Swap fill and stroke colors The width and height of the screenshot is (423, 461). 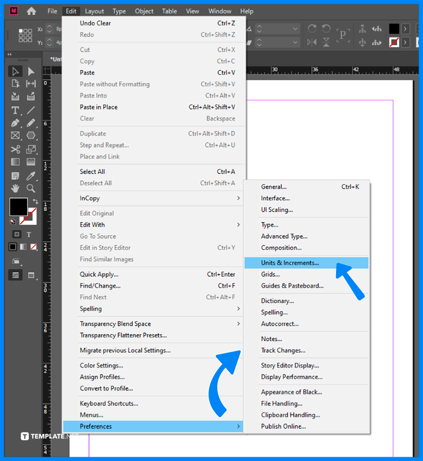pyautogui.click(x=35, y=200)
